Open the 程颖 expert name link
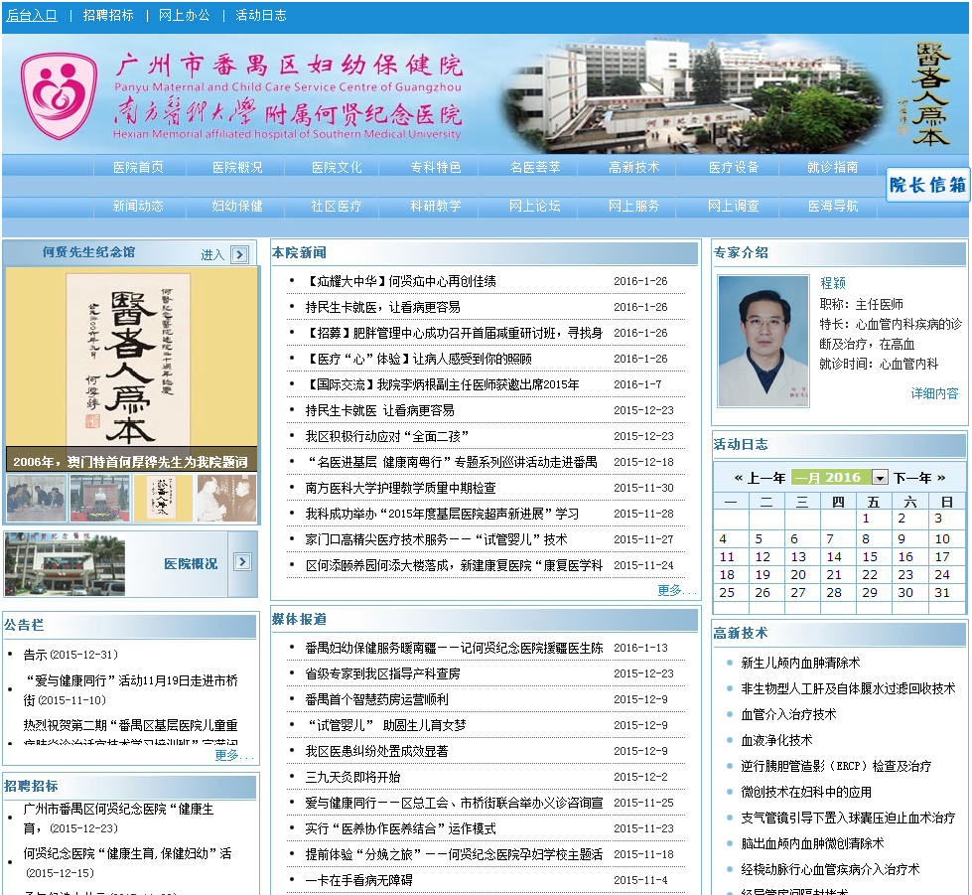The image size is (972, 895). (833, 283)
